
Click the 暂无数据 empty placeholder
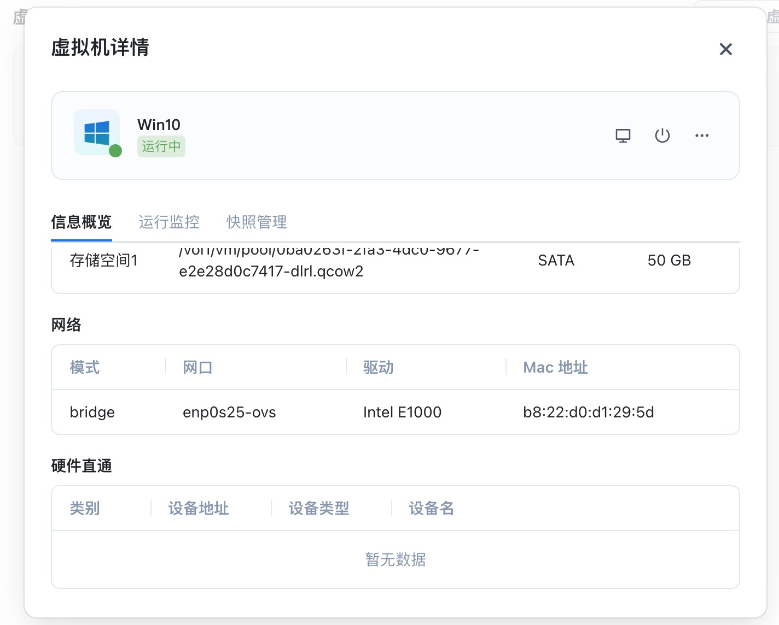tap(396, 559)
